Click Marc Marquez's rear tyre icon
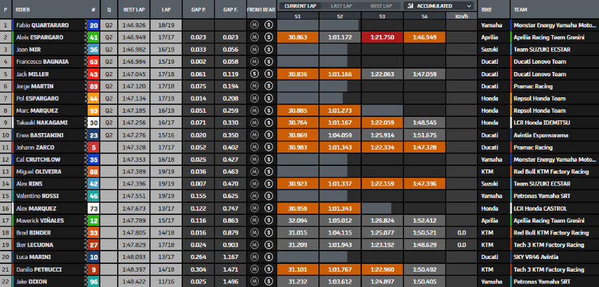The width and height of the screenshot is (599, 287). (x=269, y=110)
